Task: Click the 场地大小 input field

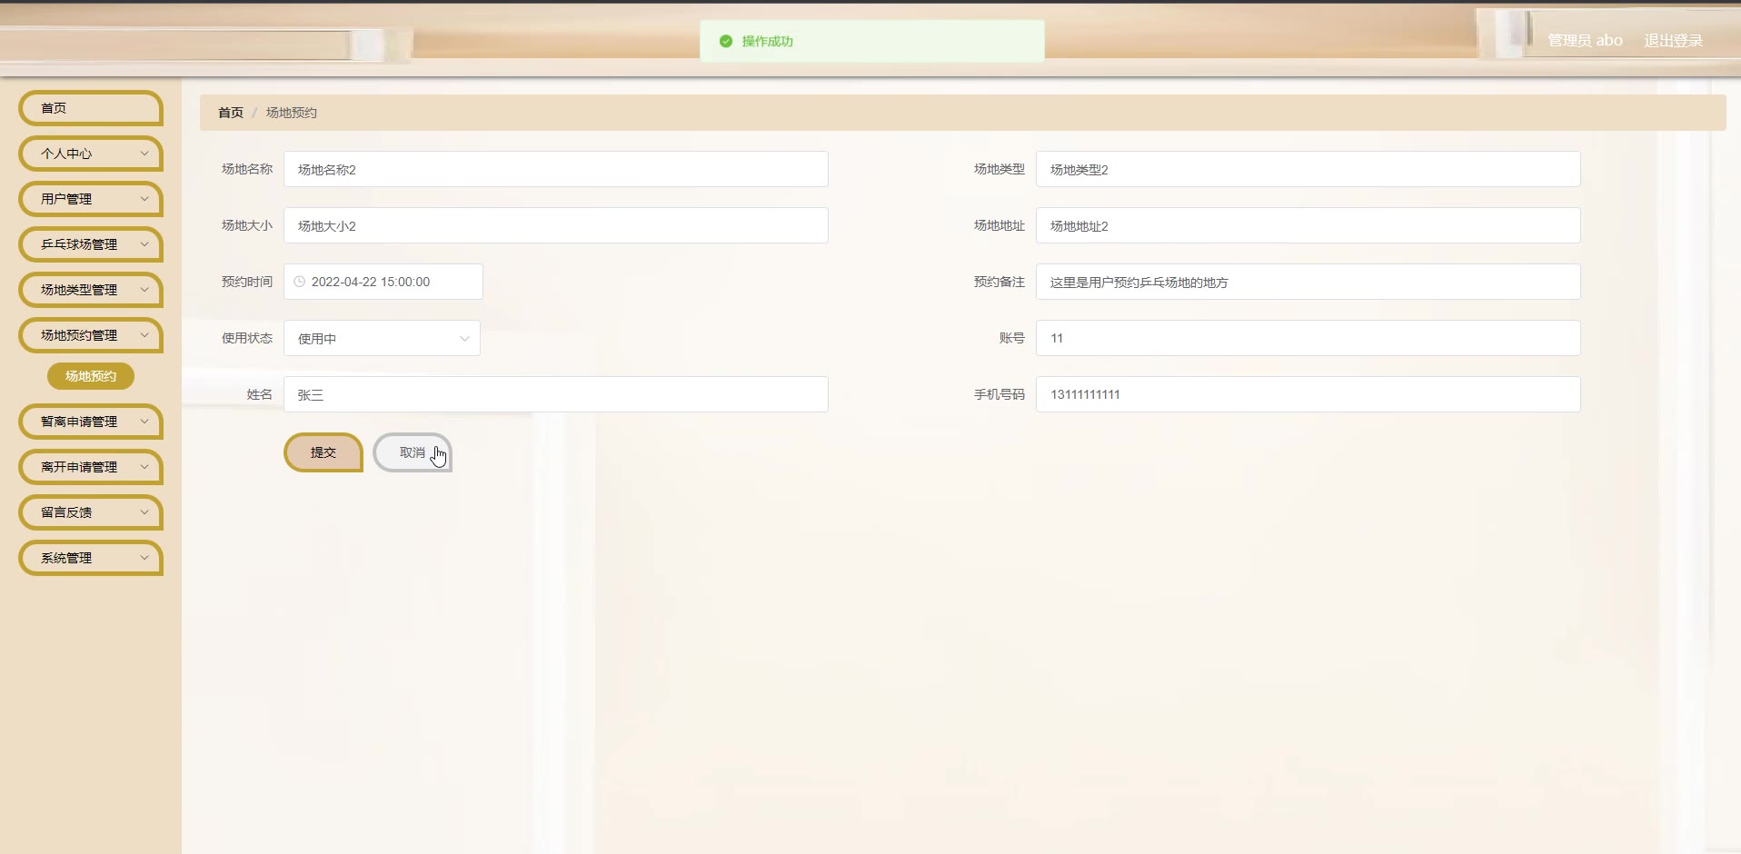Action: pos(556,225)
